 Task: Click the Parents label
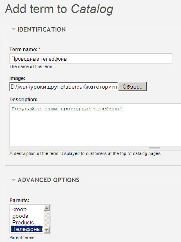coord(19,200)
